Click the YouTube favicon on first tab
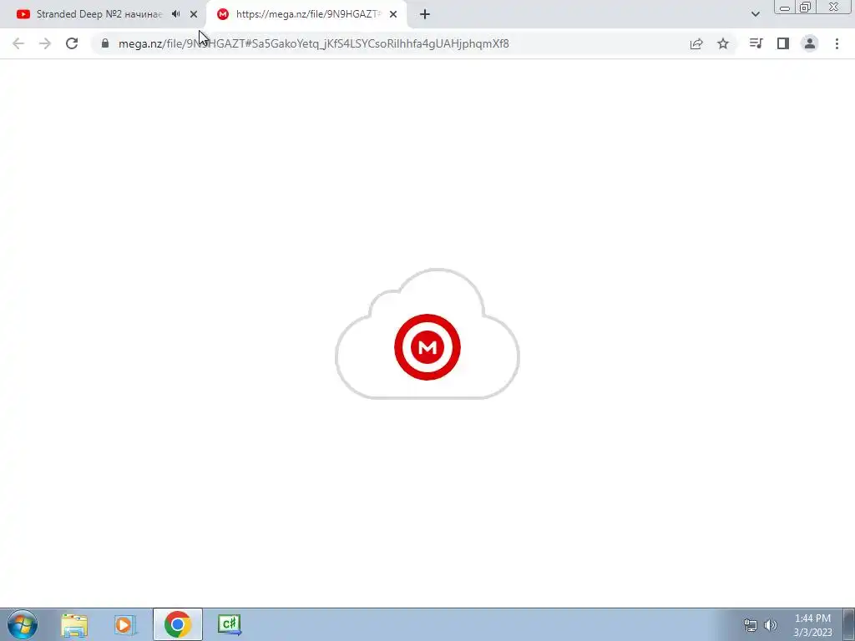The height and width of the screenshot is (641, 855). (x=23, y=14)
